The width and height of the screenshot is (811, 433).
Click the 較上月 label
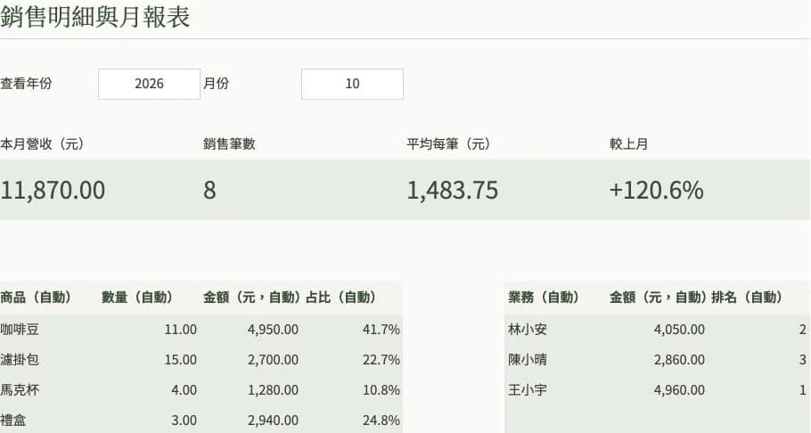(x=629, y=143)
